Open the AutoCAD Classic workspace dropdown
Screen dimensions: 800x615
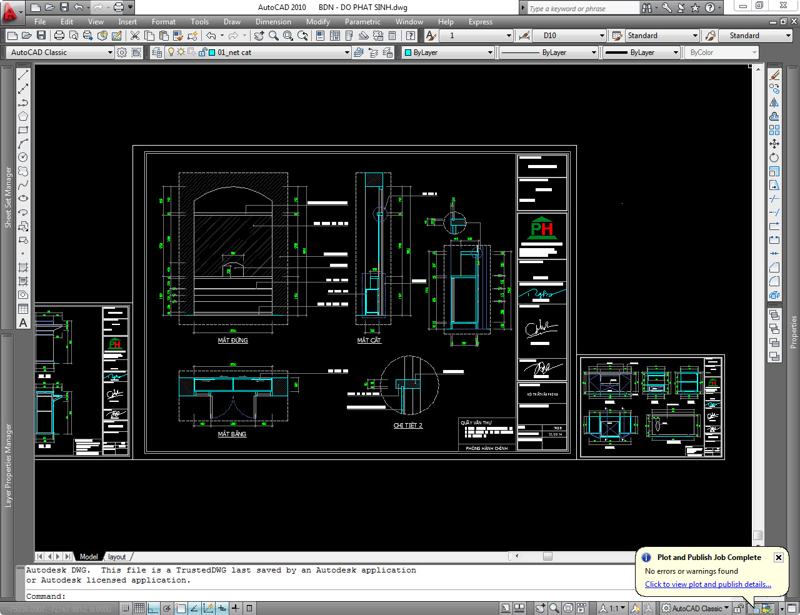click(x=111, y=52)
